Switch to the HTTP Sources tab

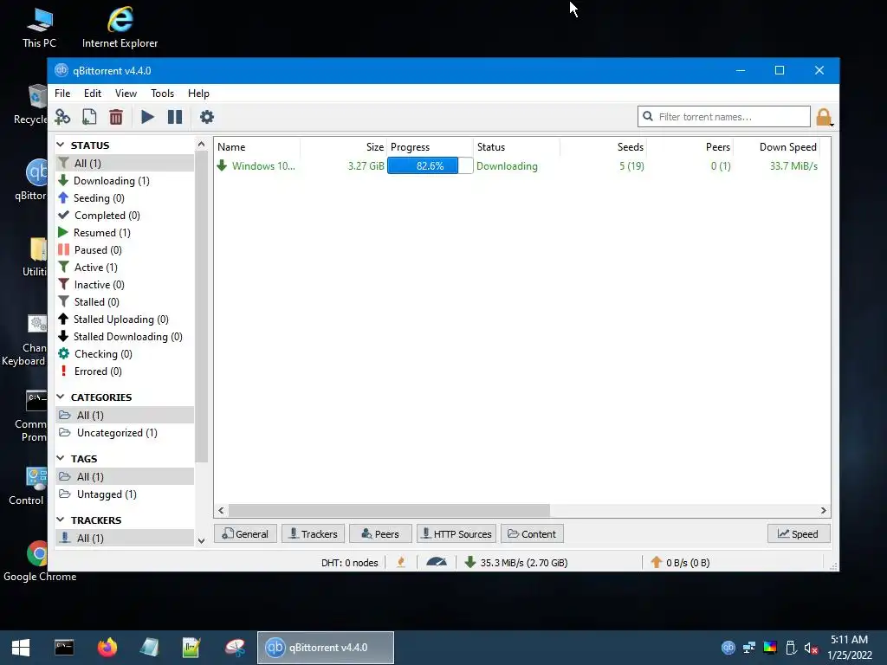click(456, 533)
